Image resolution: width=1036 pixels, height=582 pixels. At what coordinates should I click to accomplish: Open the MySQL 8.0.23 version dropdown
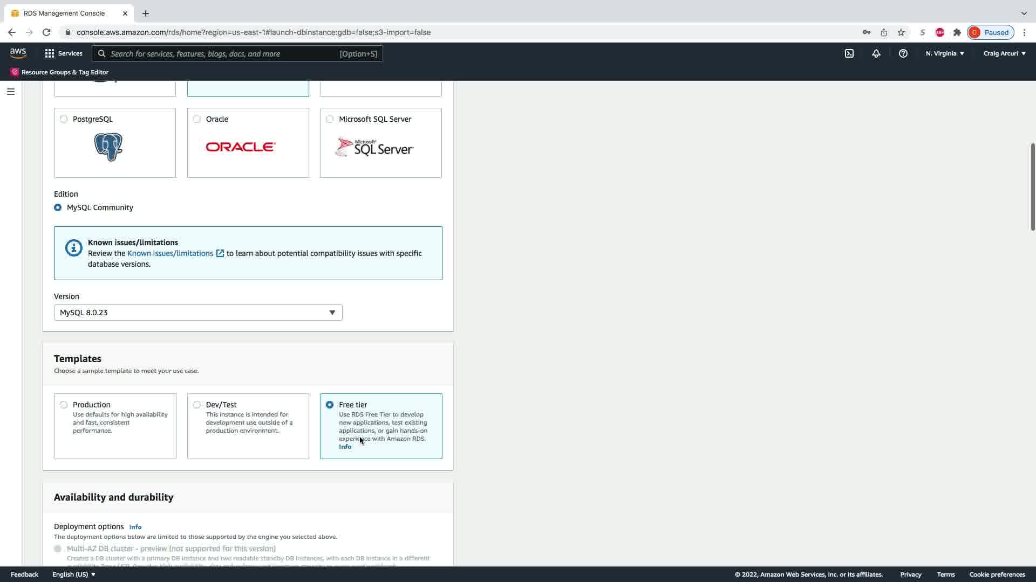pyautogui.click(x=198, y=313)
